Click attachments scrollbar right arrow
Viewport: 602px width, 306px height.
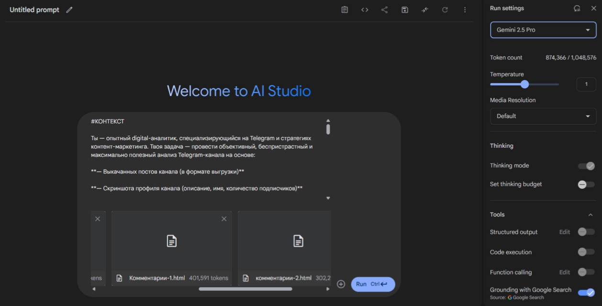[328, 289]
